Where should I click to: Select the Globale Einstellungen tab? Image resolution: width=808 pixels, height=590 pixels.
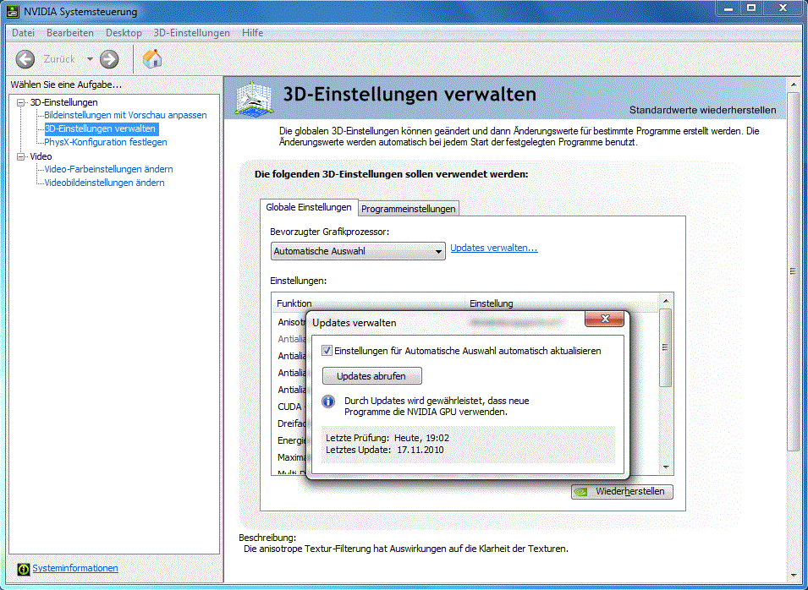point(309,207)
